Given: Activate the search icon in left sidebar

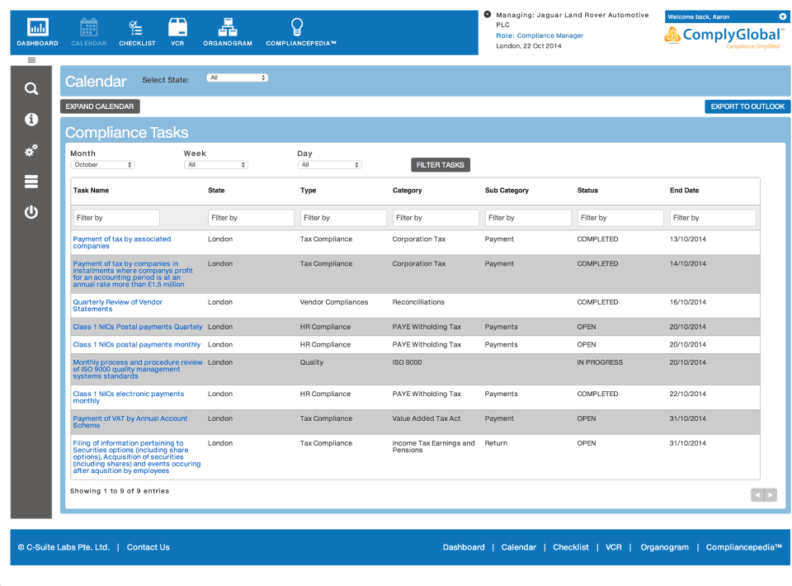Looking at the screenshot, I should pyautogui.click(x=31, y=88).
